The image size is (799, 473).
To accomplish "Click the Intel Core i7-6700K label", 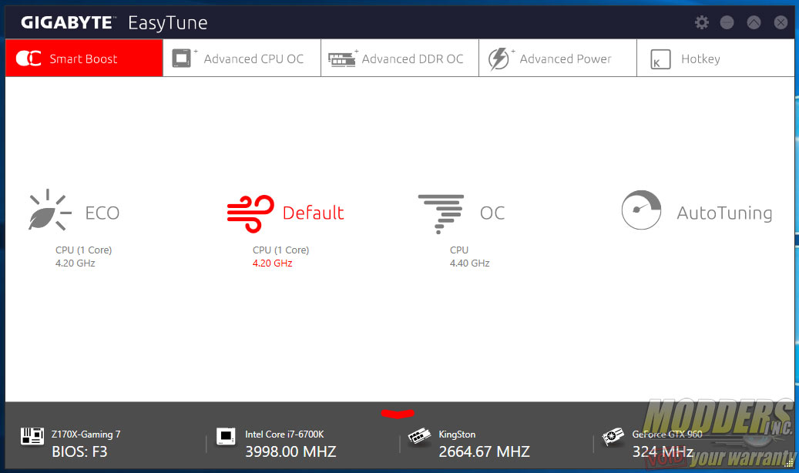I will pos(284,434).
